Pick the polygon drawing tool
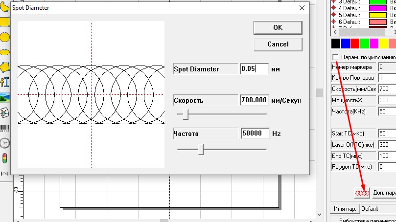This screenshot has width=396, height=222. [4, 66]
